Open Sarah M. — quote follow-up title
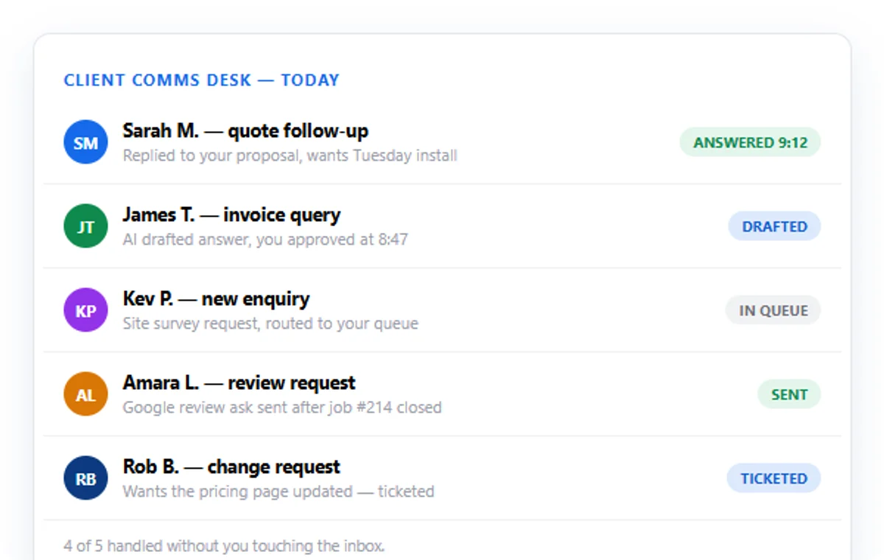 [245, 131]
